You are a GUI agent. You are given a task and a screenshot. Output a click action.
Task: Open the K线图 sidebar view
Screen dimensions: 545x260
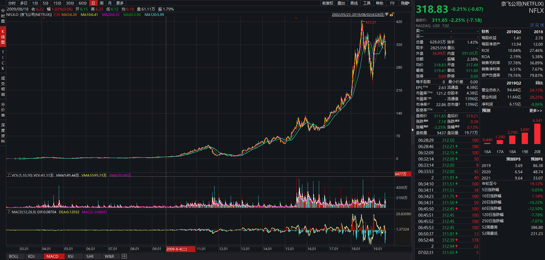[x=3, y=37]
